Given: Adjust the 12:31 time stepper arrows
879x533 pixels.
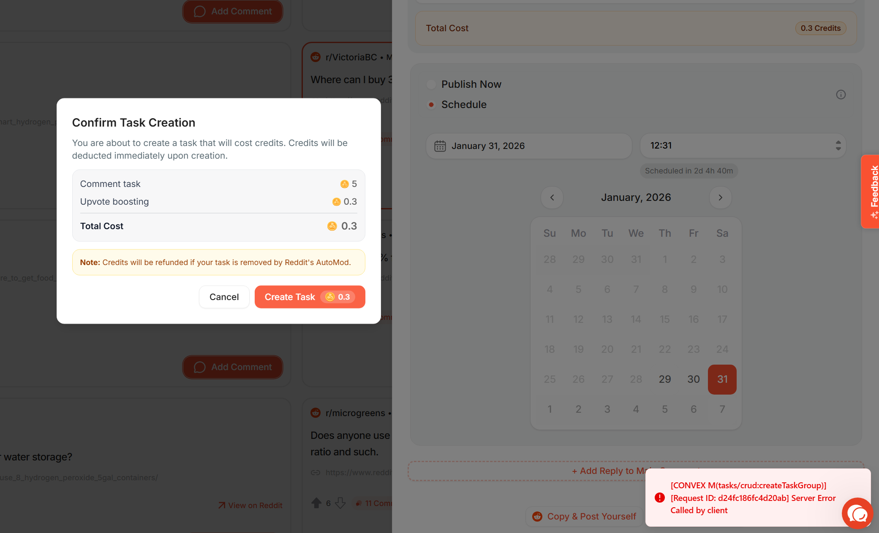Looking at the screenshot, I should (838, 146).
